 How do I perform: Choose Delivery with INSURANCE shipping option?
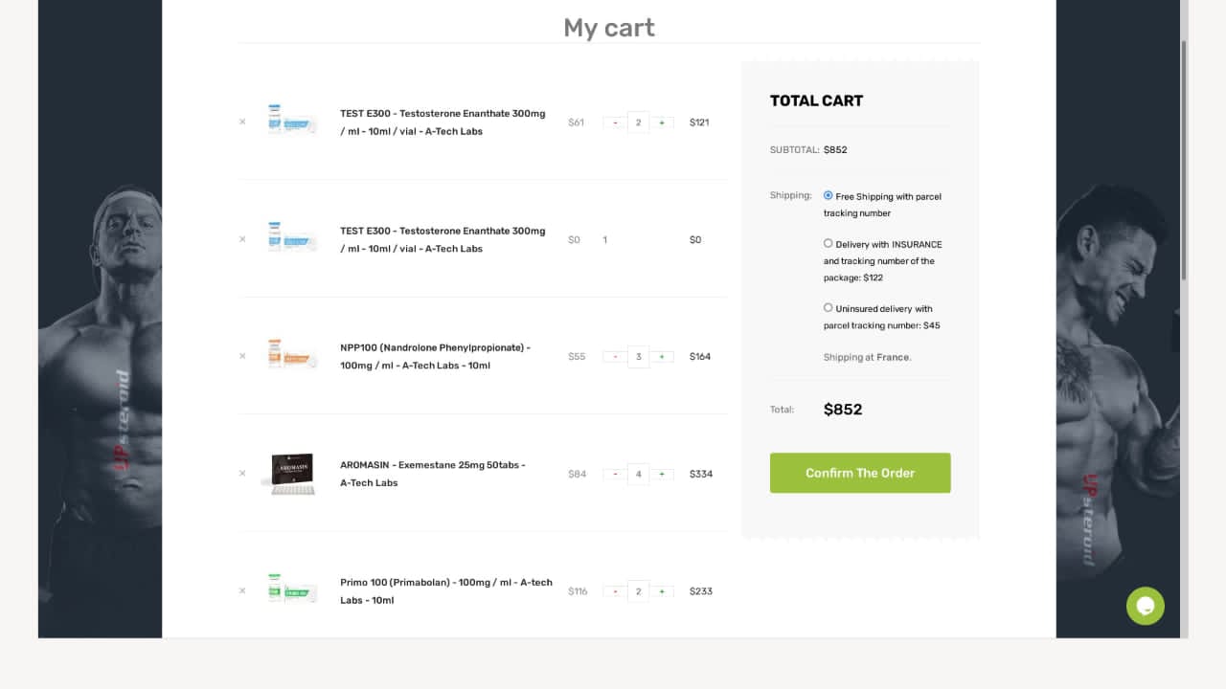coord(829,243)
